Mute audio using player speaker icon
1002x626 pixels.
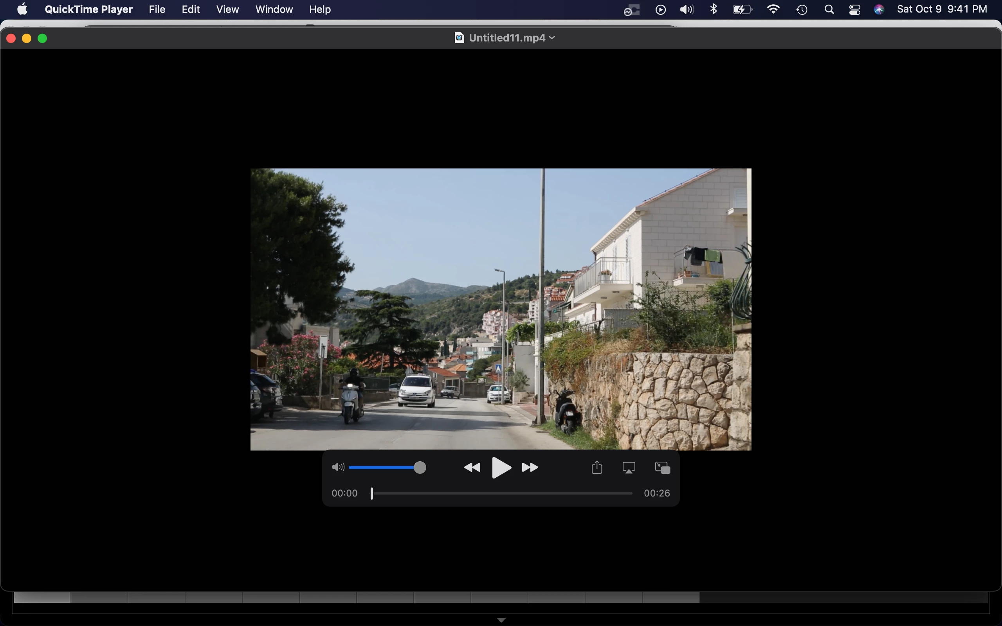(x=337, y=468)
